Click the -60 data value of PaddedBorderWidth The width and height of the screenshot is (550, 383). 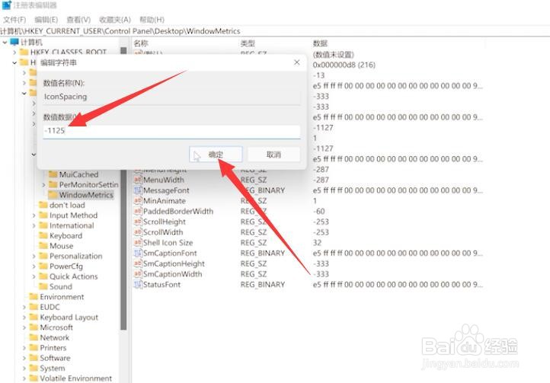pyautogui.click(x=319, y=211)
